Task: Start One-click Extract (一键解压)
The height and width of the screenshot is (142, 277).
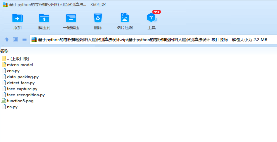Action: point(71,18)
